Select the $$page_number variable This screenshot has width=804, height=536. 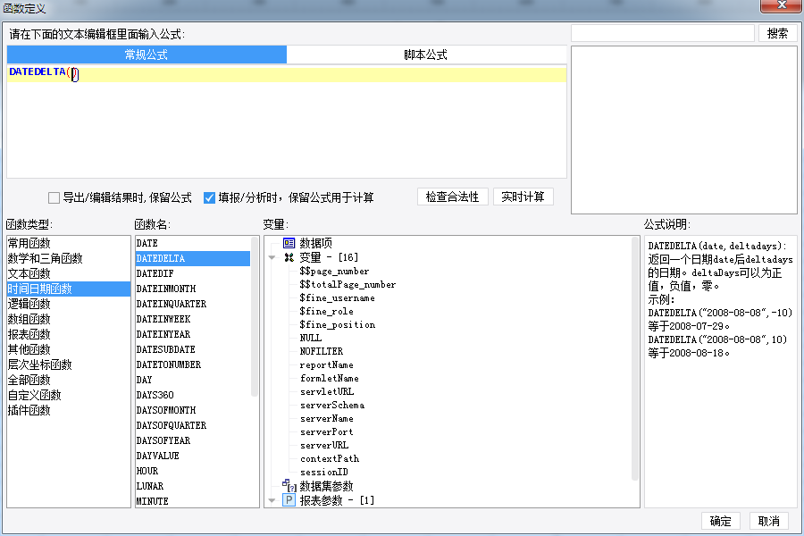[x=334, y=272]
